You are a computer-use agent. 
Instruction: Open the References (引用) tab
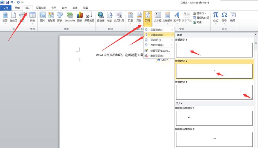(54, 8)
